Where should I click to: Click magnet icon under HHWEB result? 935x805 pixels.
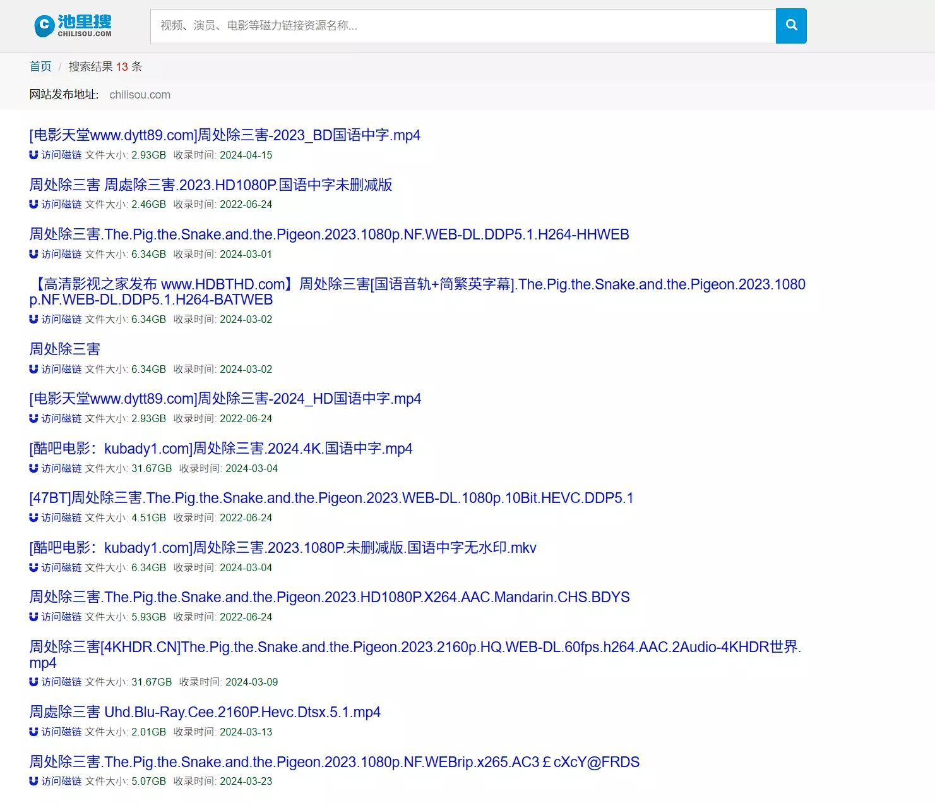pos(33,254)
